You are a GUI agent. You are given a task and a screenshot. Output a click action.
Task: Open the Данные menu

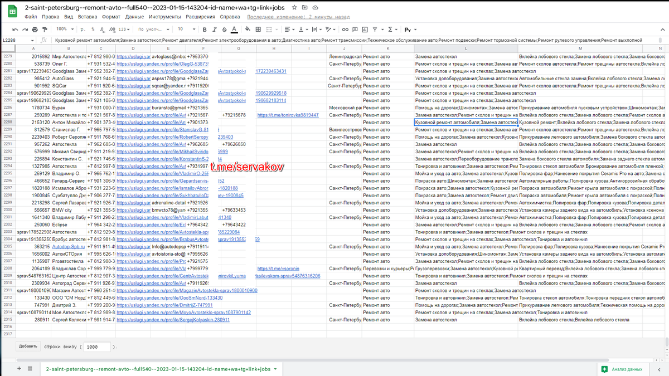coord(134,17)
